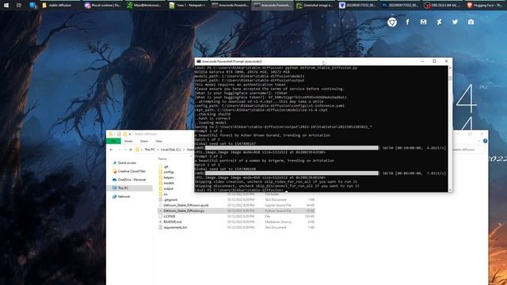Open Explorer Share ribbon tab

[144, 141]
